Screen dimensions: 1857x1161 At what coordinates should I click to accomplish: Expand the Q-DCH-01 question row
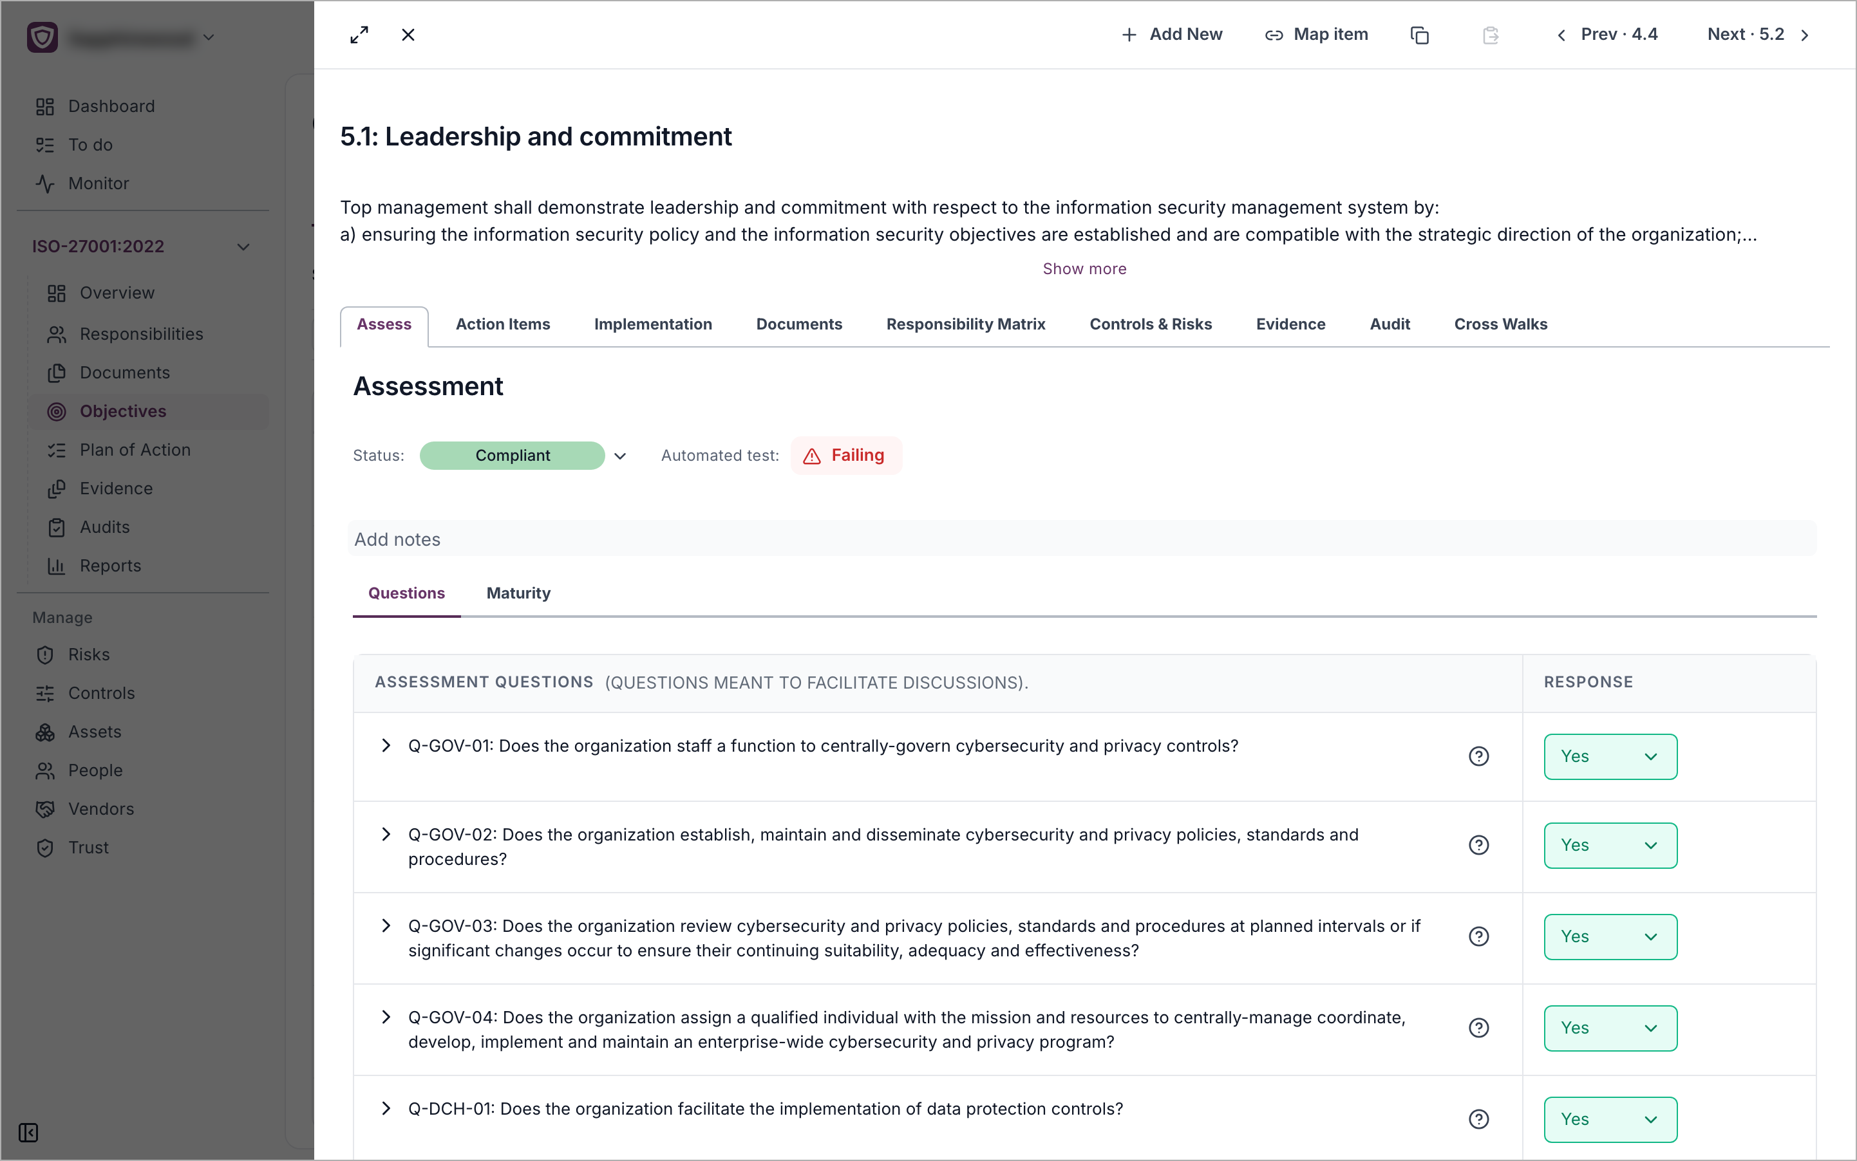point(386,1109)
